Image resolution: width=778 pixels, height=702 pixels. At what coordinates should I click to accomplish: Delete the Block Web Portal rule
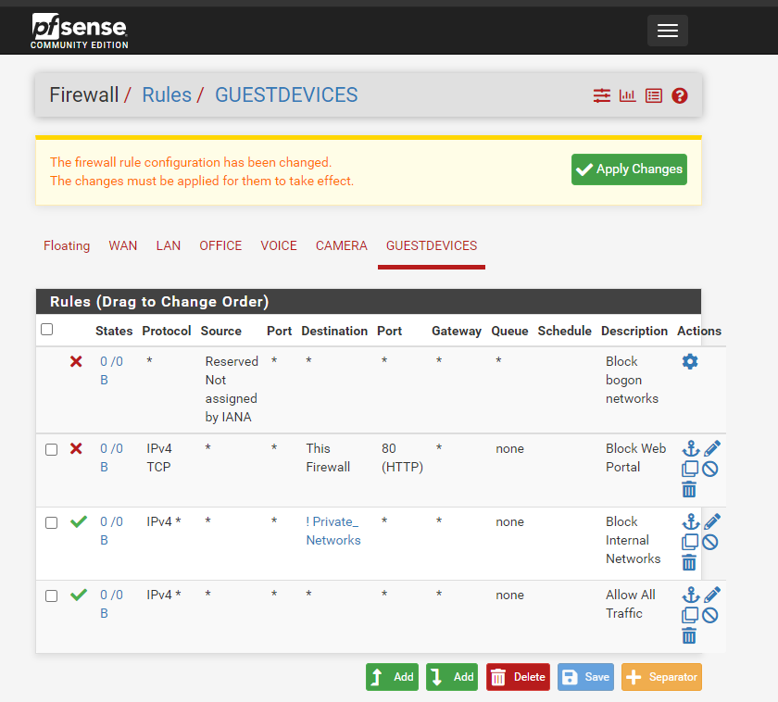coord(689,490)
